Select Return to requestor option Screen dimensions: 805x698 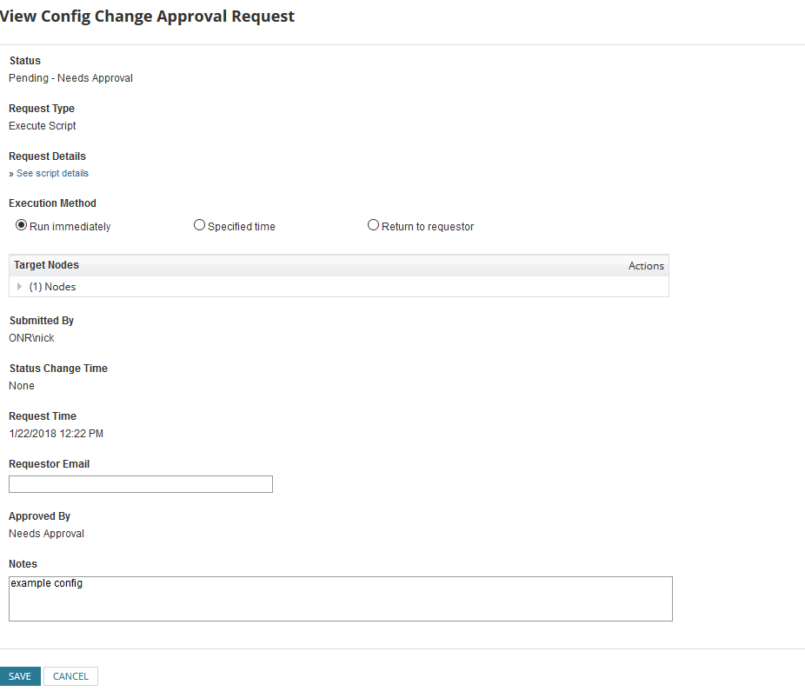[373, 225]
